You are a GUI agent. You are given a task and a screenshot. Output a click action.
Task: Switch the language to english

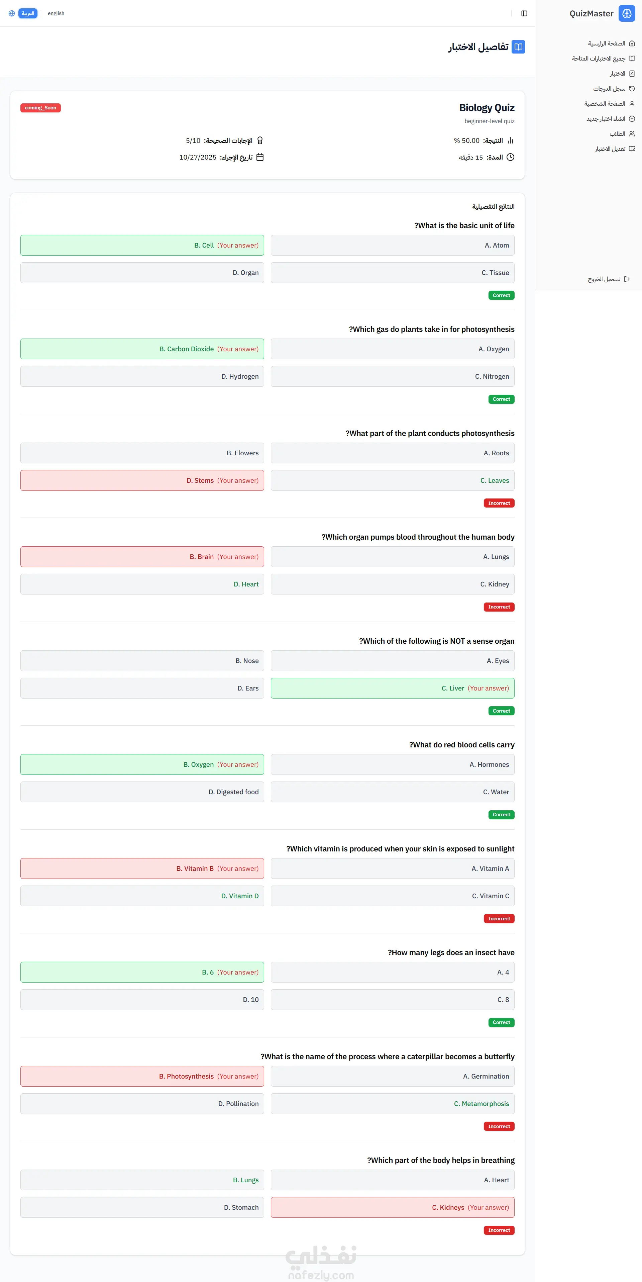[x=56, y=13]
